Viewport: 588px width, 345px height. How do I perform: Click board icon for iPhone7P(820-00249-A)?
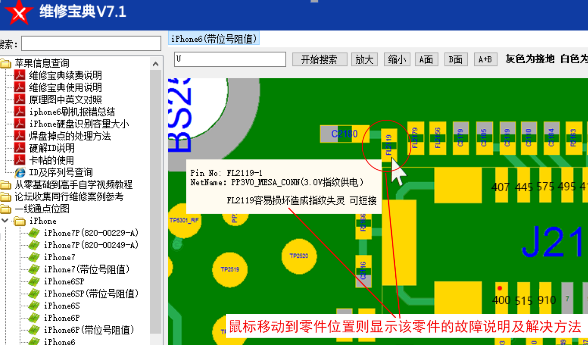point(34,245)
